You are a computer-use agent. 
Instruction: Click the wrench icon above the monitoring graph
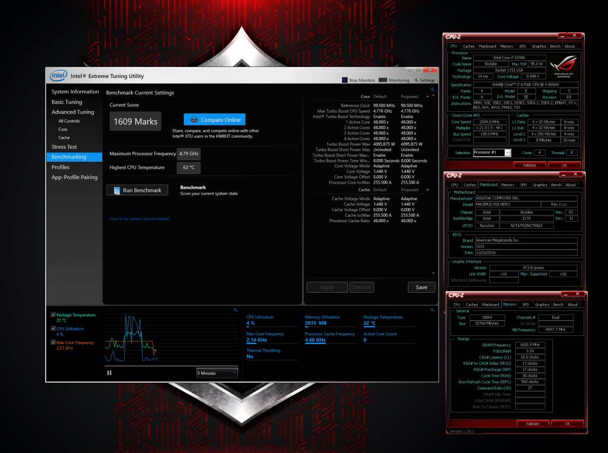(x=236, y=309)
